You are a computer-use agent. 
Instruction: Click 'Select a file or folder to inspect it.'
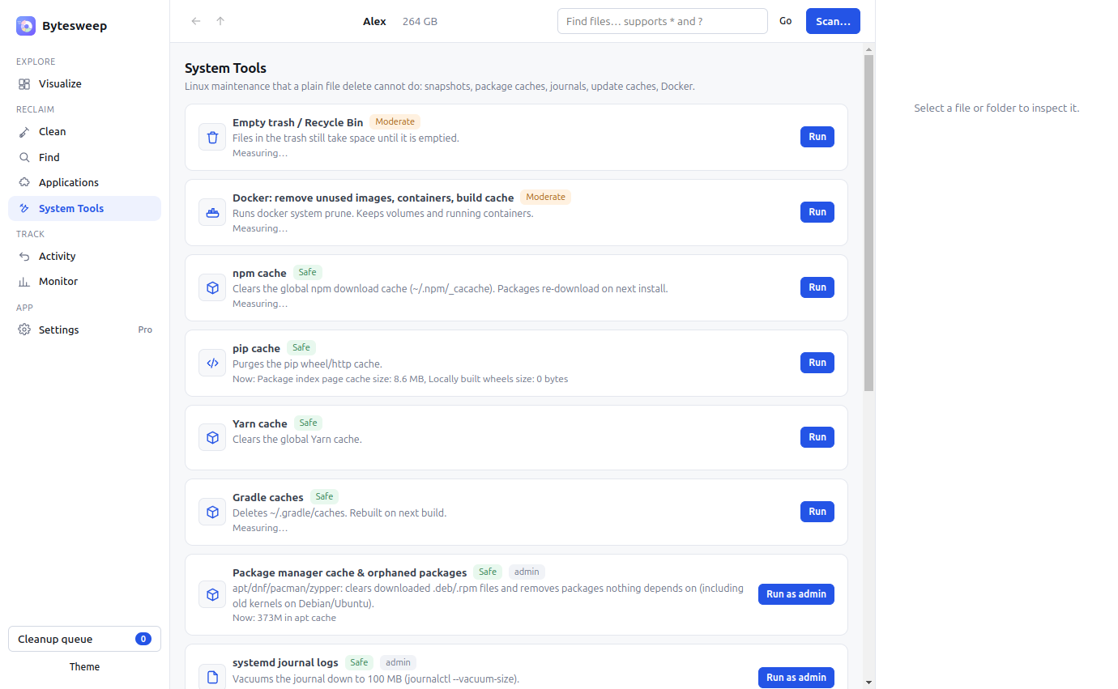pyautogui.click(x=996, y=108)
